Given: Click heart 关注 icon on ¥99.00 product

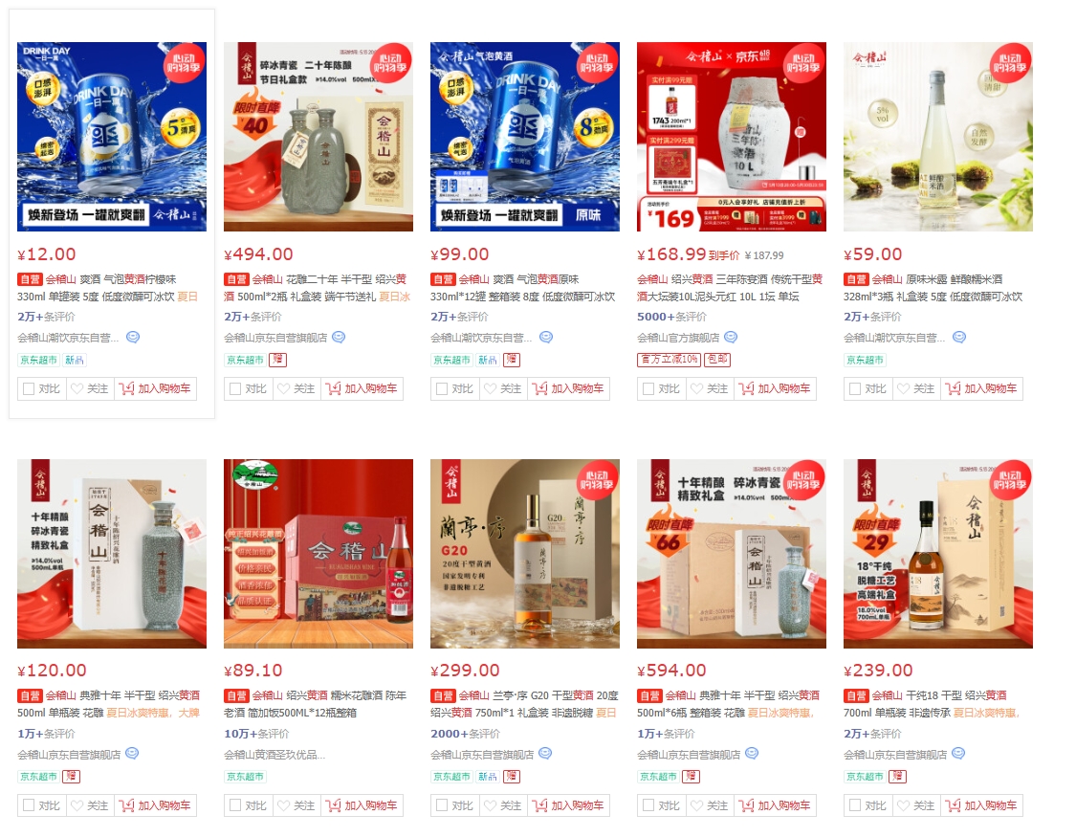Looking at the screenshot, I should click(490, 388).
